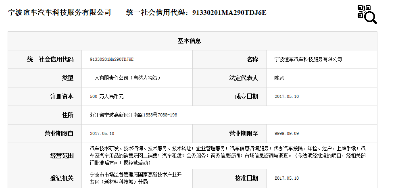Viewport: 398px width, 191px height.
Task: Select the heading code 统一社会信用代码：91330201MA290TDJ6E
Action: click(x=196, y=12)
